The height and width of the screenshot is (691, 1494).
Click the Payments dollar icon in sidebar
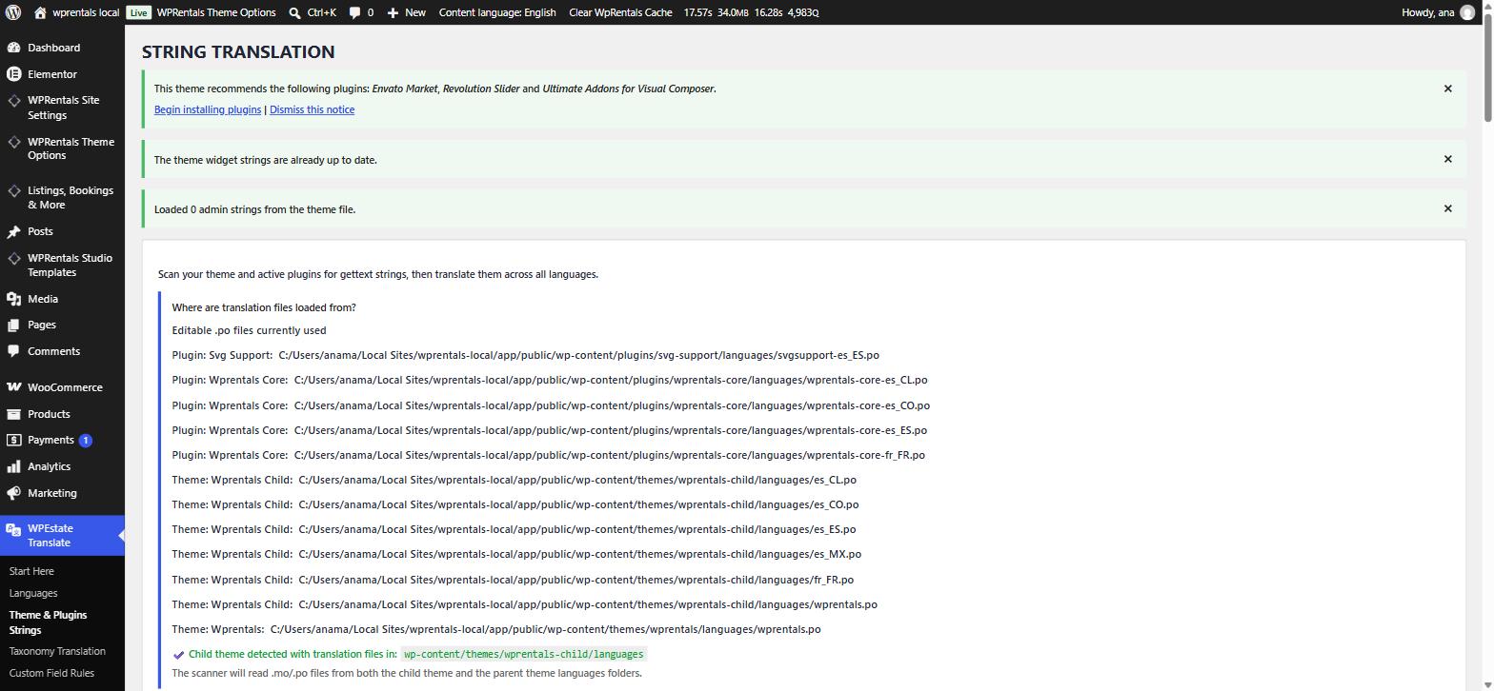click(x=13, y=440)
